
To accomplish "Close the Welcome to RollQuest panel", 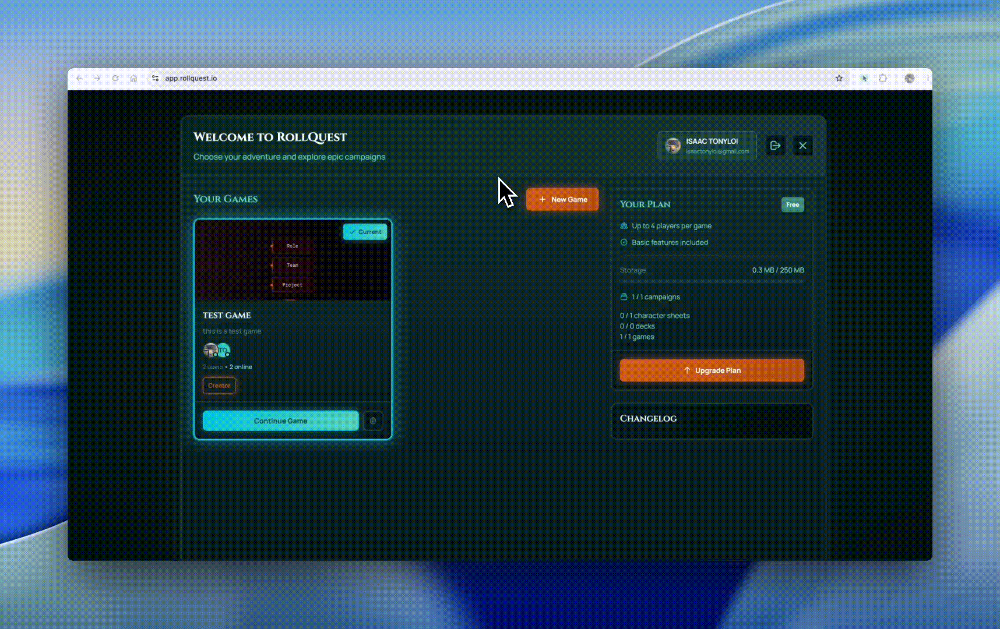I will pos(802,146).
